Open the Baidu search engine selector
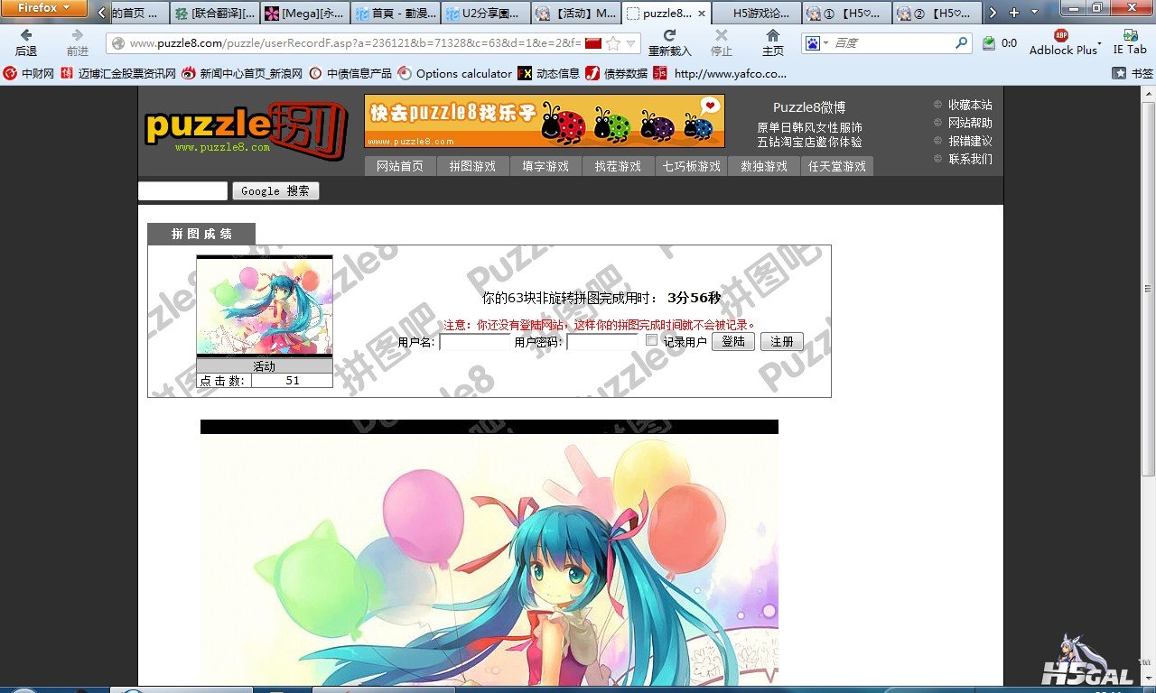 [816, 43]
